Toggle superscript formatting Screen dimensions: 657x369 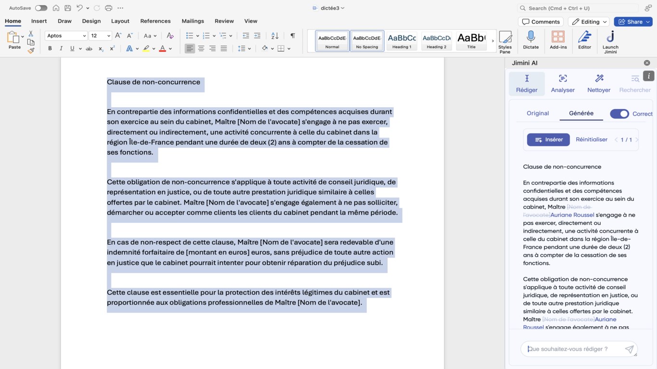pos(112,49)
